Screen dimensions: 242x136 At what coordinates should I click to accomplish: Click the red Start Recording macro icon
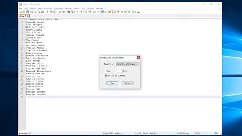click(118, 12)
